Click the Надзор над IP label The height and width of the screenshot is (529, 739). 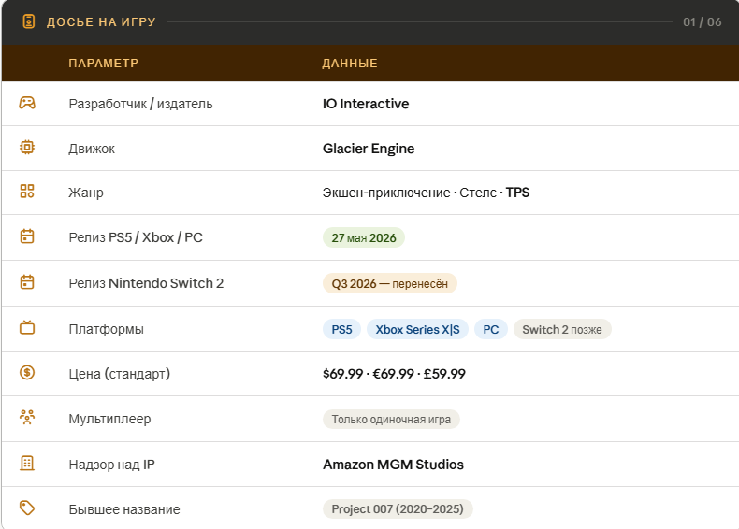[111, 465]
